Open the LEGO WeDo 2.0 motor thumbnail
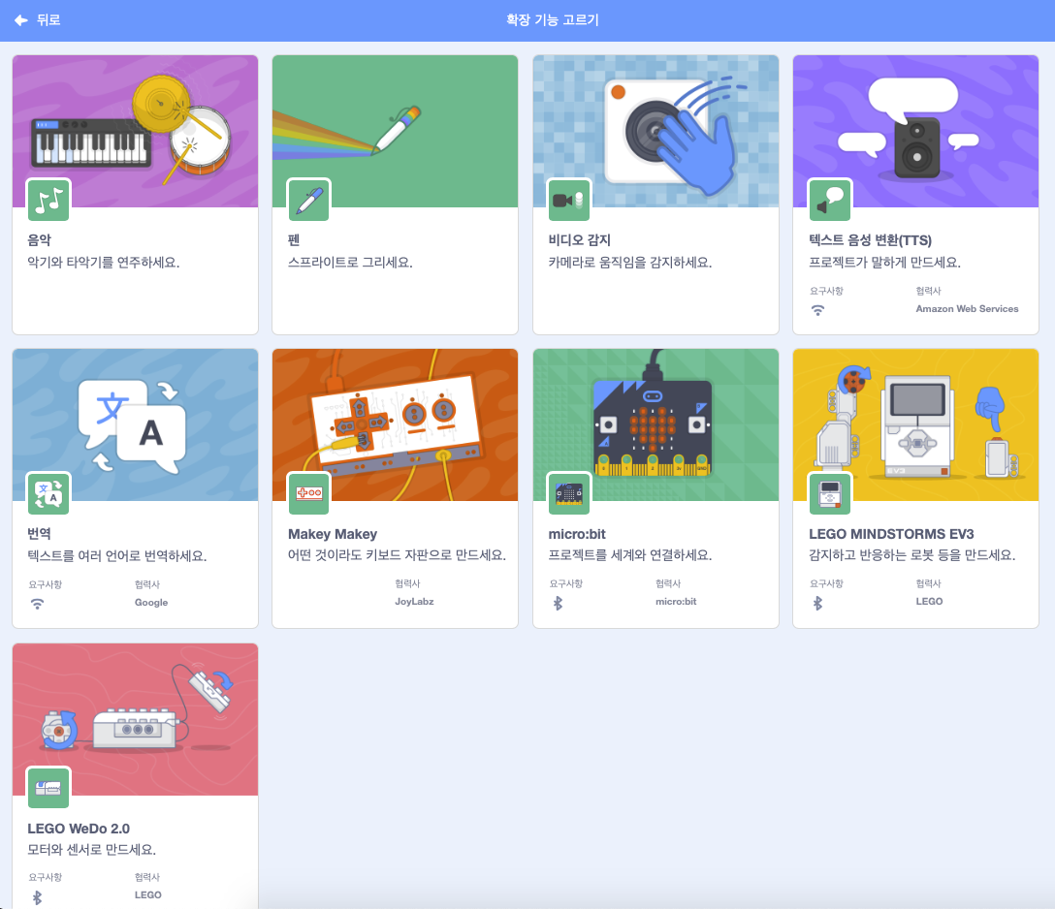 135,719
